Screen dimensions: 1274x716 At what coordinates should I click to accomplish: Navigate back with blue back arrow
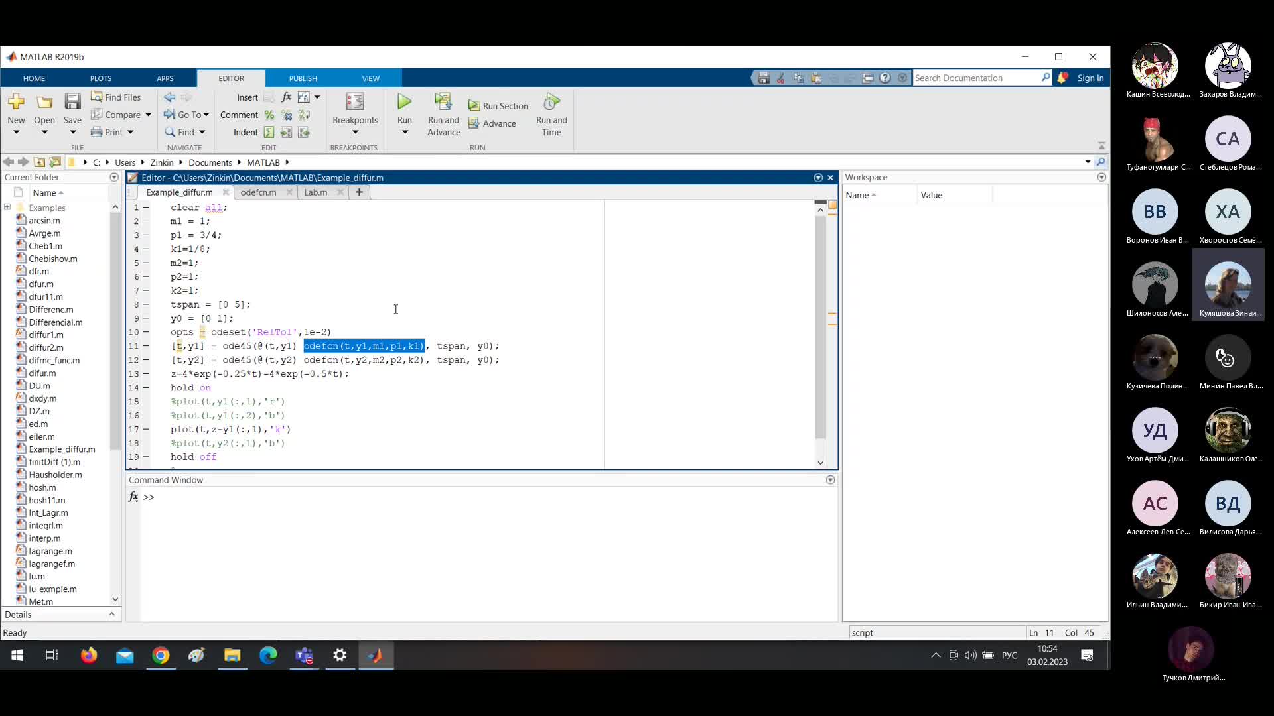point(170,97)
